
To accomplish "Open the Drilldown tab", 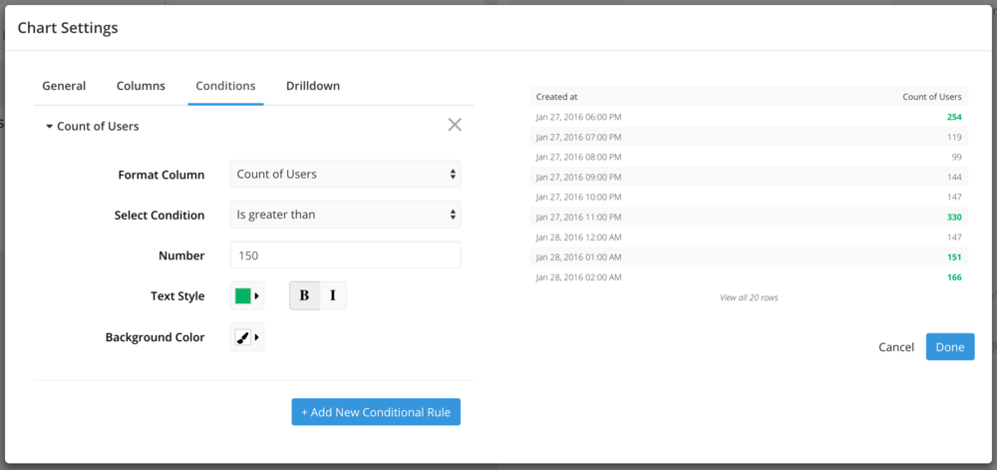I will pyautogui.click(x=313, y=86).
